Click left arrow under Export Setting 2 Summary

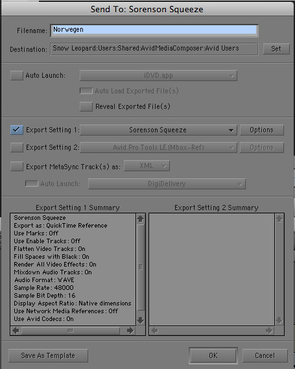[154, 330]
